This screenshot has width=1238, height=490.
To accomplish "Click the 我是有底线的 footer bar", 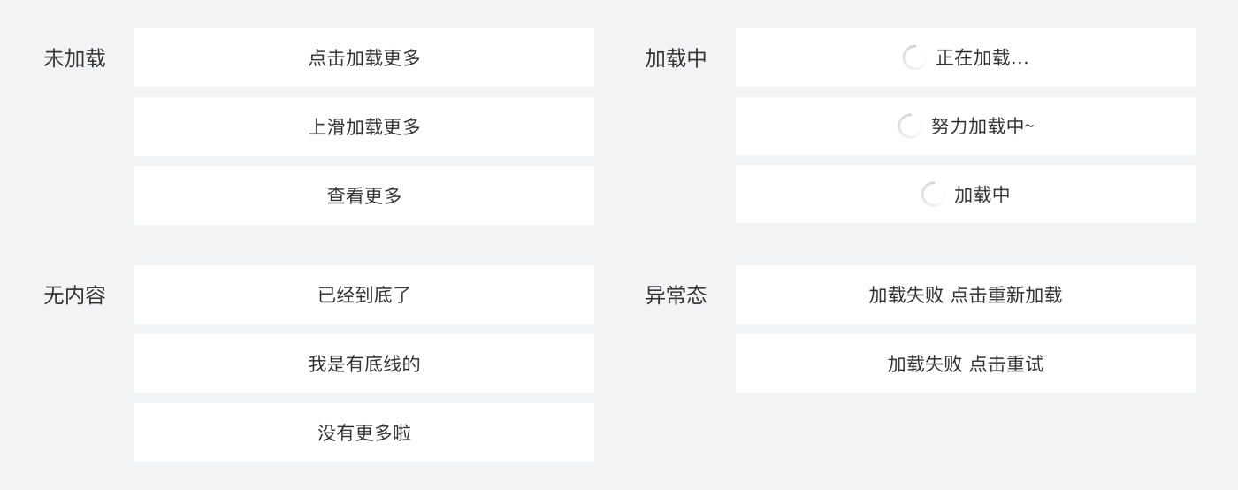I will [x=363, y=364].
